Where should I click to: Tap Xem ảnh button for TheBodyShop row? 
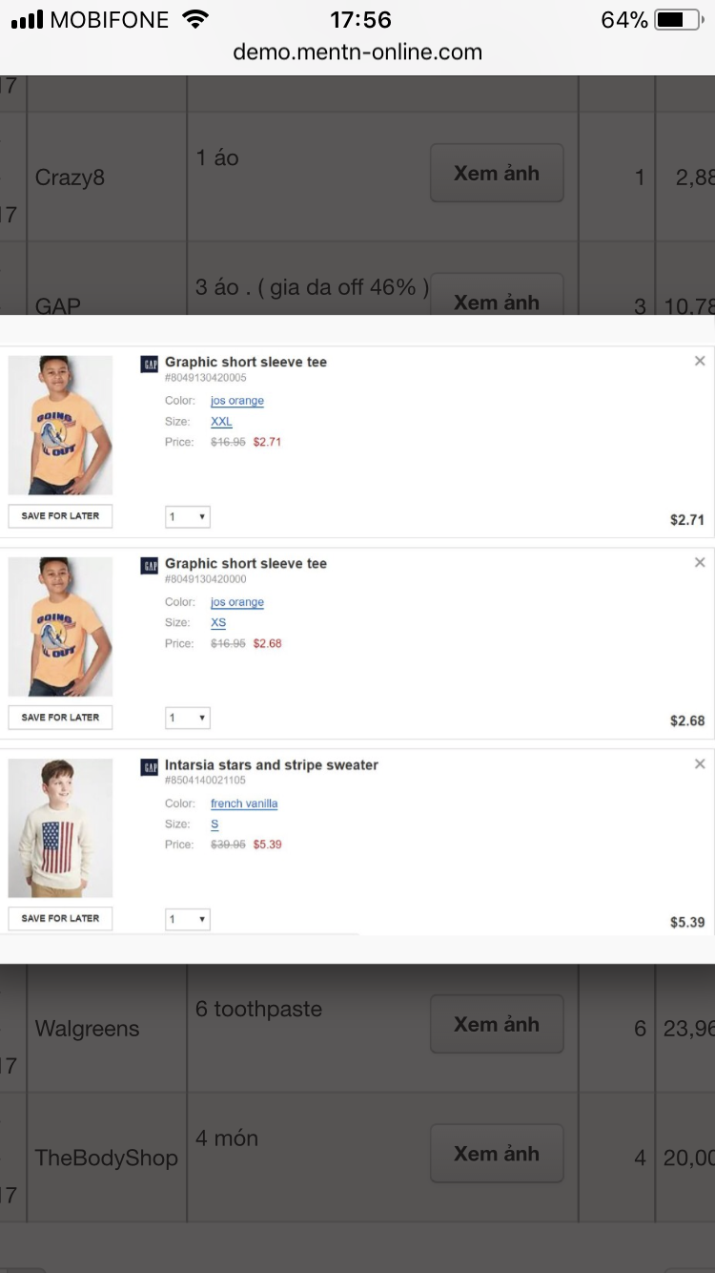[x=497, y=1154]
